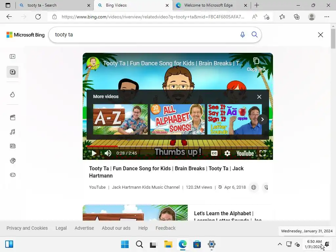336x252 pixels.
Task: Open the Windows Start menu
Action: point(125,244)
